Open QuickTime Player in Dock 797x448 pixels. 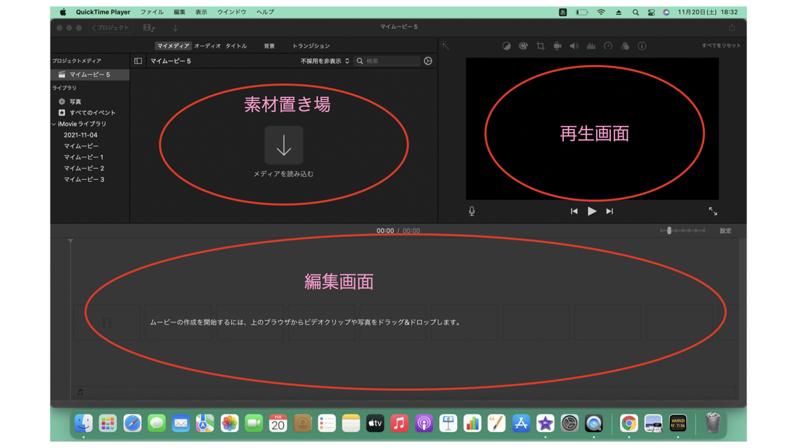click(594, 423)
